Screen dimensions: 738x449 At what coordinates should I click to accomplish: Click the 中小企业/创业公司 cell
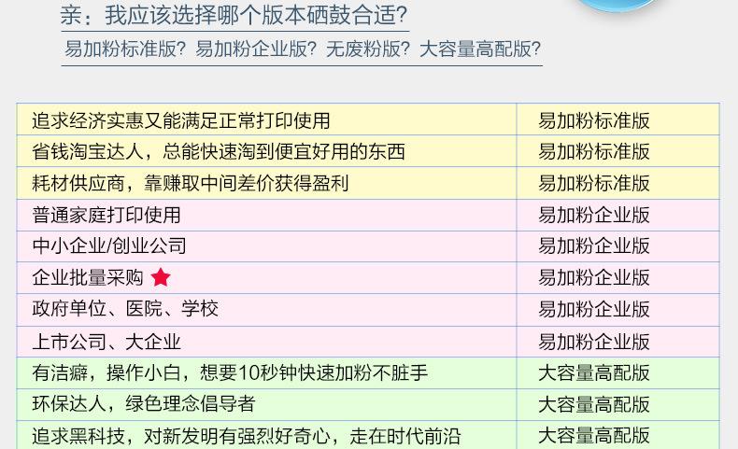[109, 246]
